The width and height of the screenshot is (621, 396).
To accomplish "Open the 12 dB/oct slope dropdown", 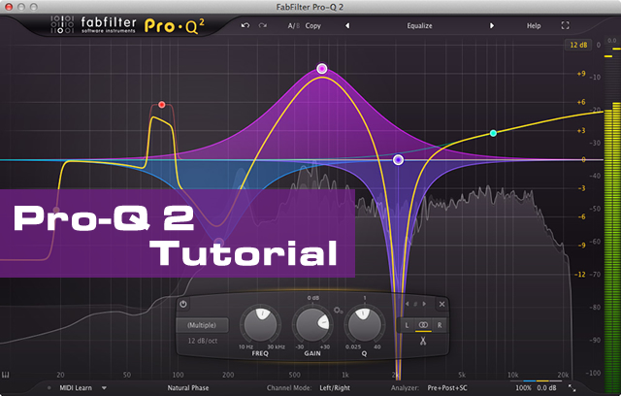I will pyautogui.click(x=203, y=341).
